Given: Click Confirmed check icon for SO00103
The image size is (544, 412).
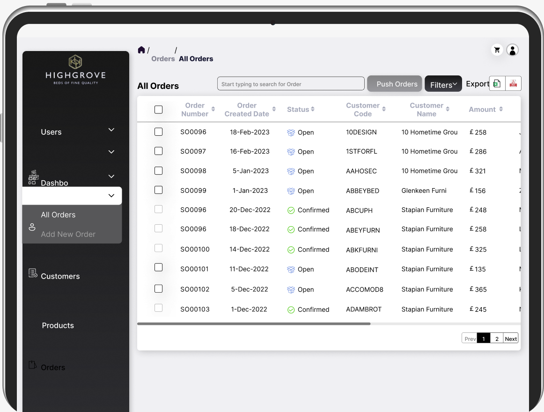Looking at the screenshot, I should pos(291,309).
